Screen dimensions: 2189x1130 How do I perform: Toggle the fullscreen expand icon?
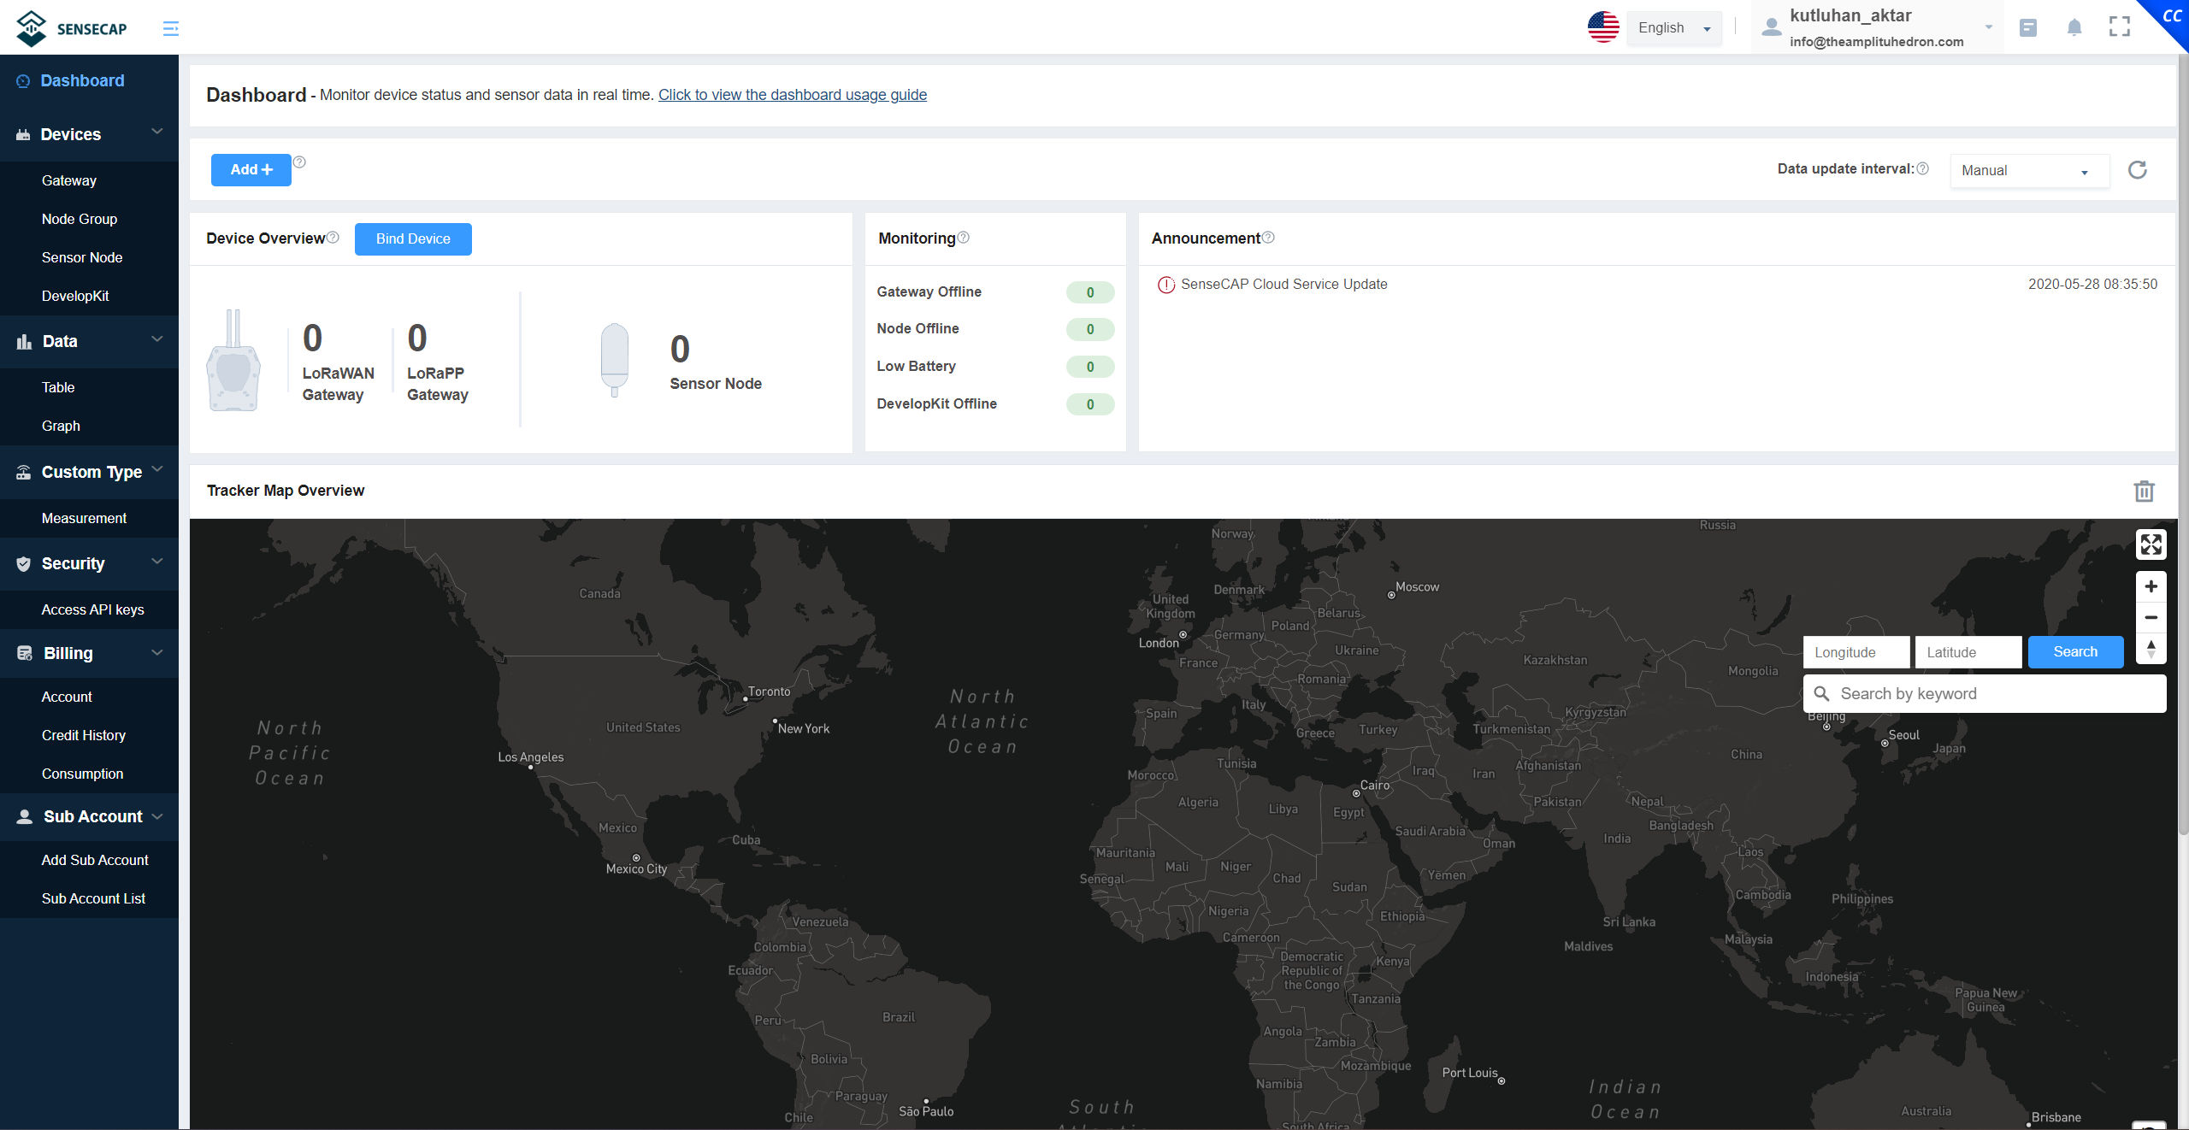click(x=2121, y=26)
